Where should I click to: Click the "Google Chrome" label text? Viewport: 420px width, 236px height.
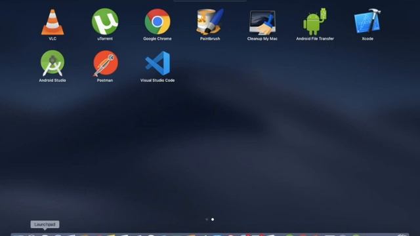(x=157, y=39)
